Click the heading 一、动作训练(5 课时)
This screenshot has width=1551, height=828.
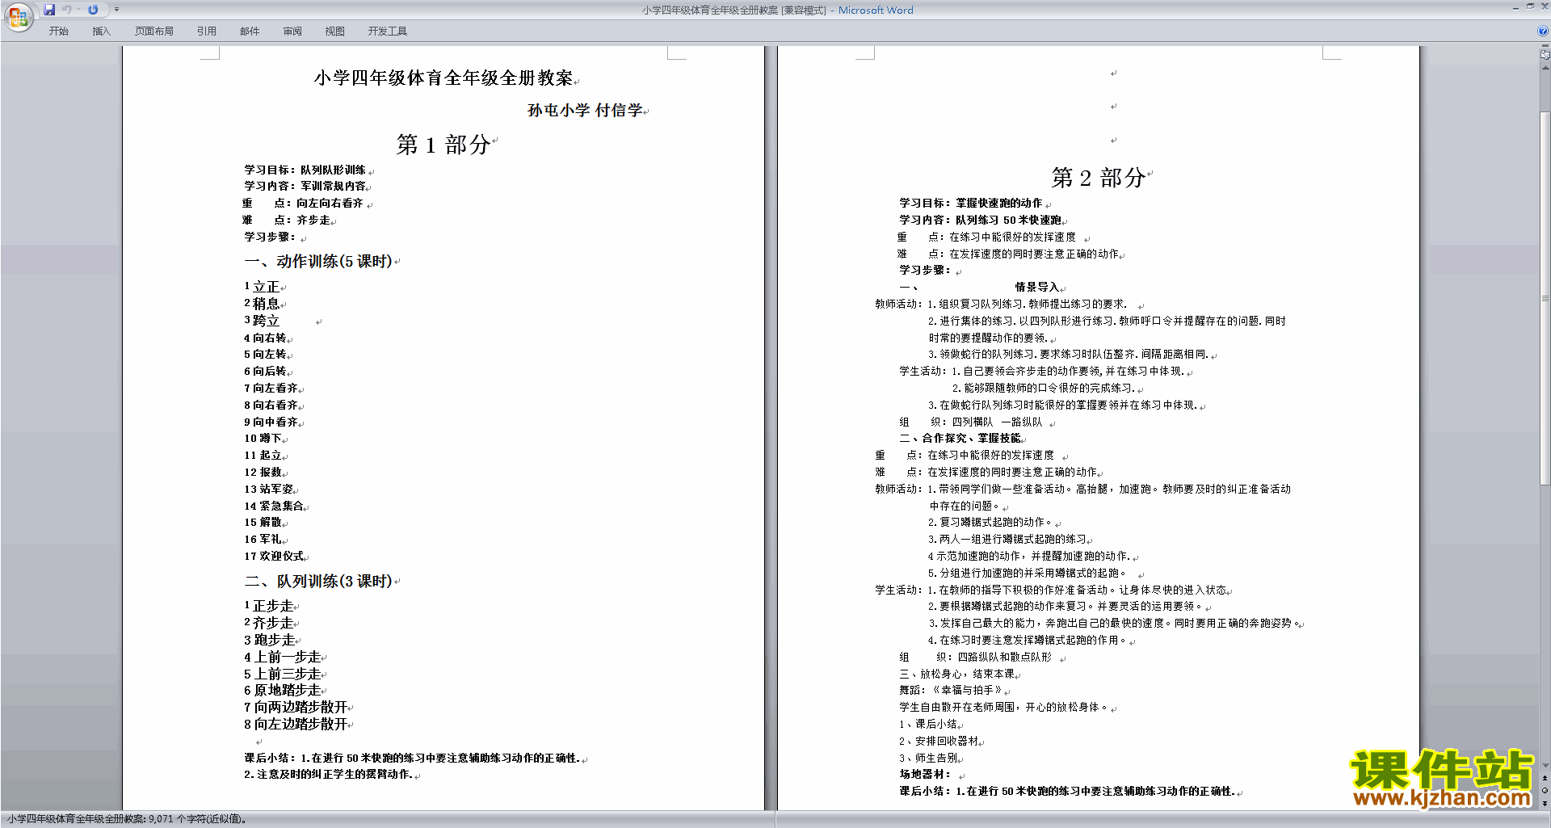point(318,262)
